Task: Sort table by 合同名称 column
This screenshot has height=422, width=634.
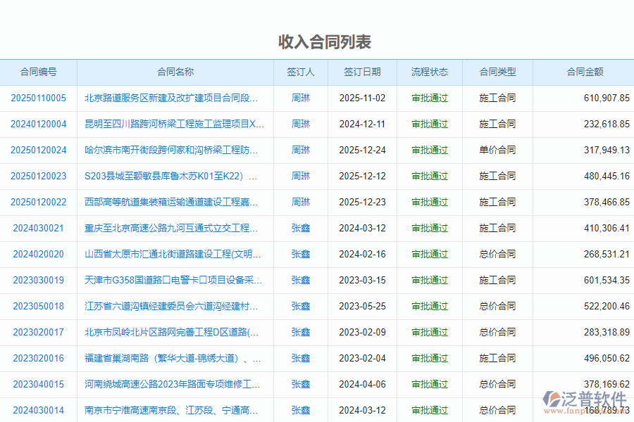Action: pyautogui.click(x=174, y=72)
